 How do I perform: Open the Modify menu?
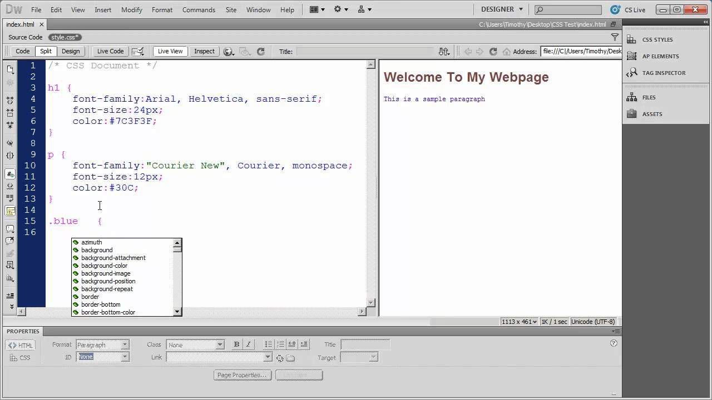(132, 10)
